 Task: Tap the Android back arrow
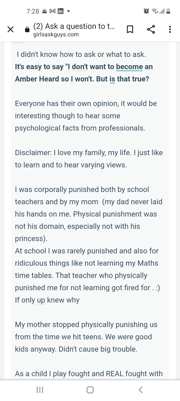click(x=140, y=390)
